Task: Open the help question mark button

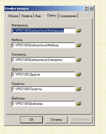Action: (x=86, y=8)
